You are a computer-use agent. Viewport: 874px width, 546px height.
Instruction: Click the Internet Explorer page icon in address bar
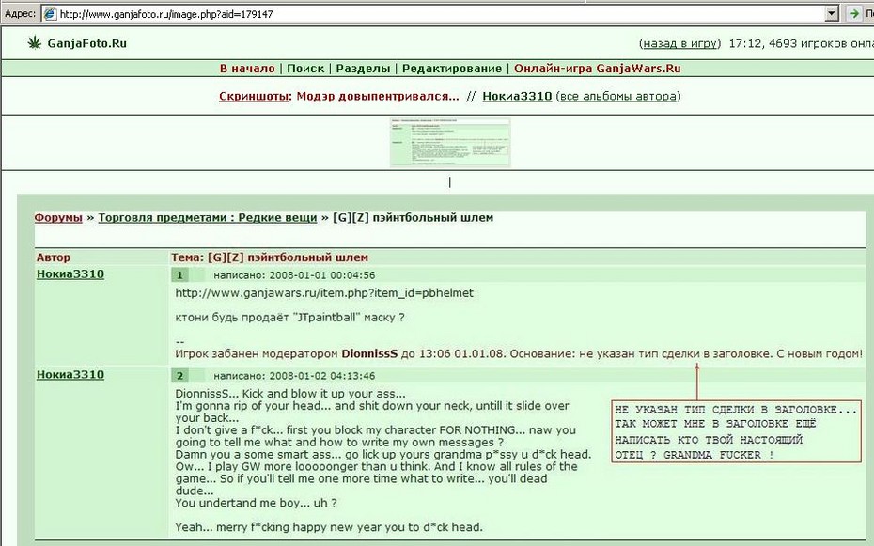[50, 14]
